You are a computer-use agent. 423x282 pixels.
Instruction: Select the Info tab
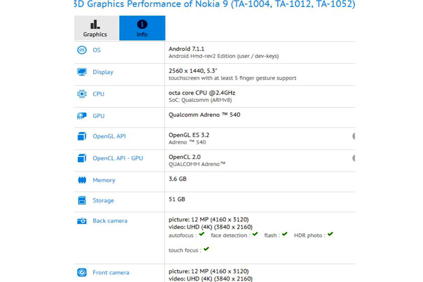coord(142,28)
